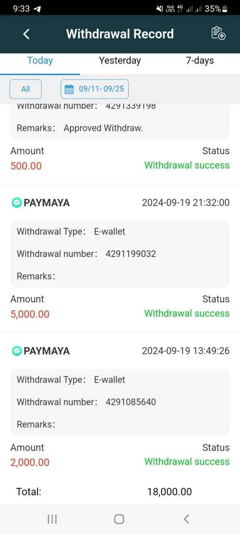
Task: Tap the calendar icon in date filter
Action: coord(69,89)
